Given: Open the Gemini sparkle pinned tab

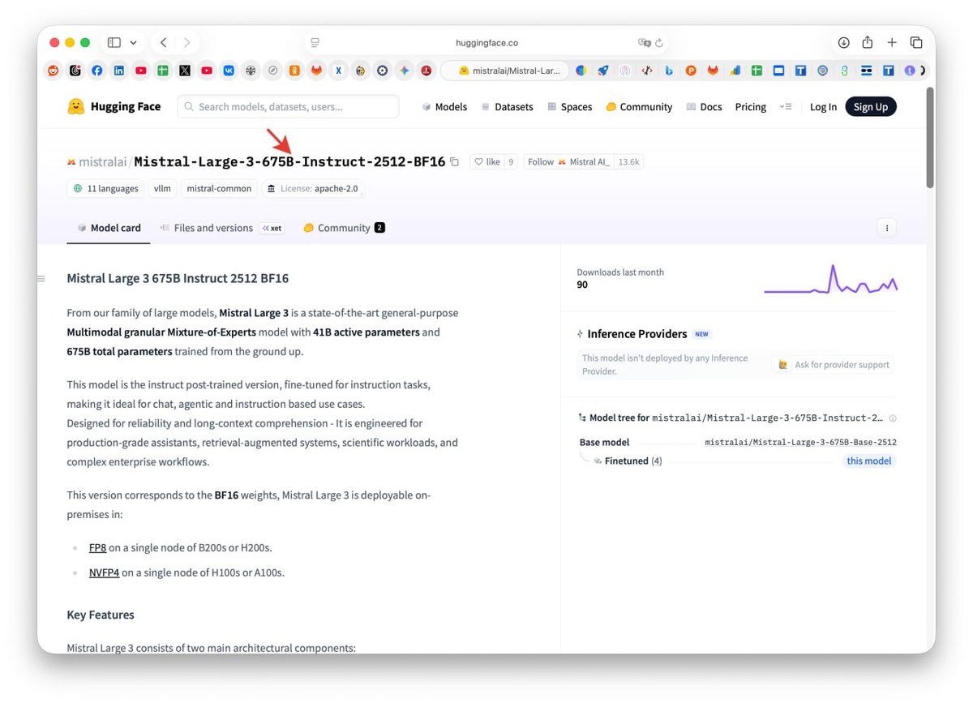Looking at the screenshot, I should point(404,71).
